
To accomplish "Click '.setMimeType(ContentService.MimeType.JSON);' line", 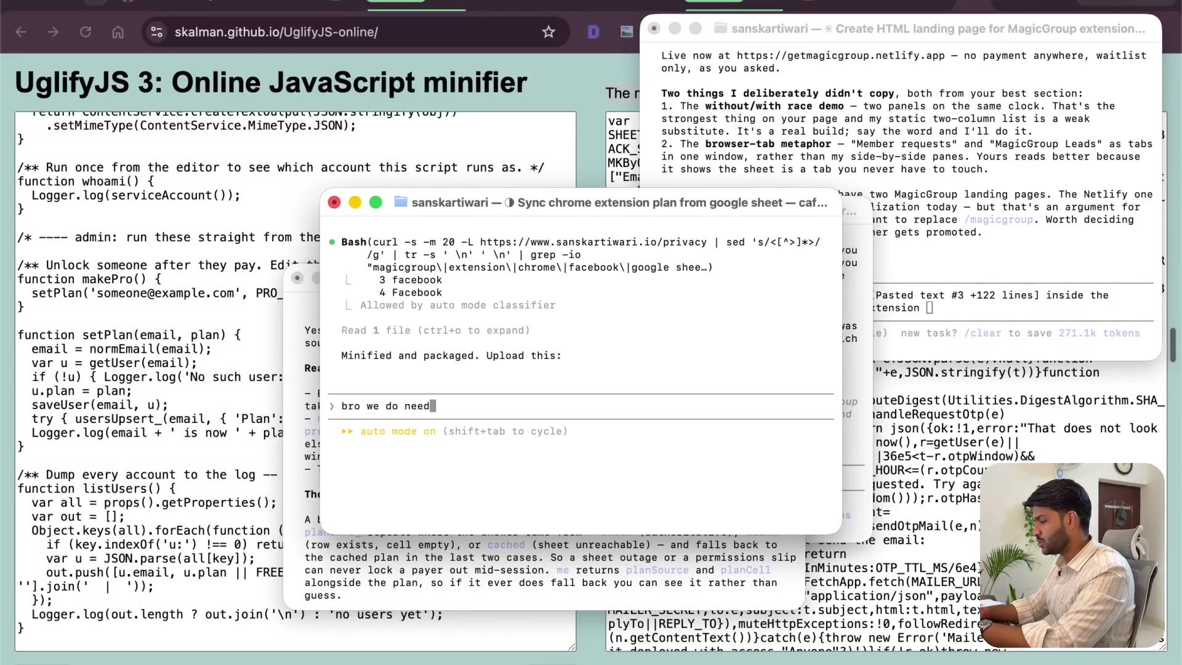I will pos(201,126).
